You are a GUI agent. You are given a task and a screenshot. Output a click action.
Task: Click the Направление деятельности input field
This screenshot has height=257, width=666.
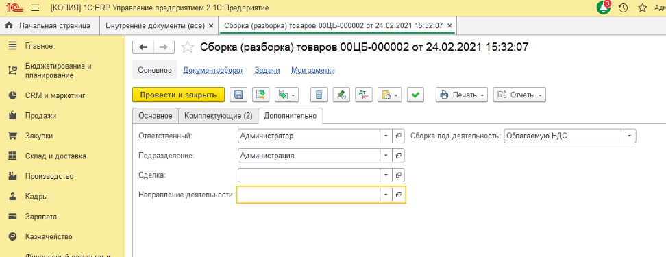click(x=308, y=195)
